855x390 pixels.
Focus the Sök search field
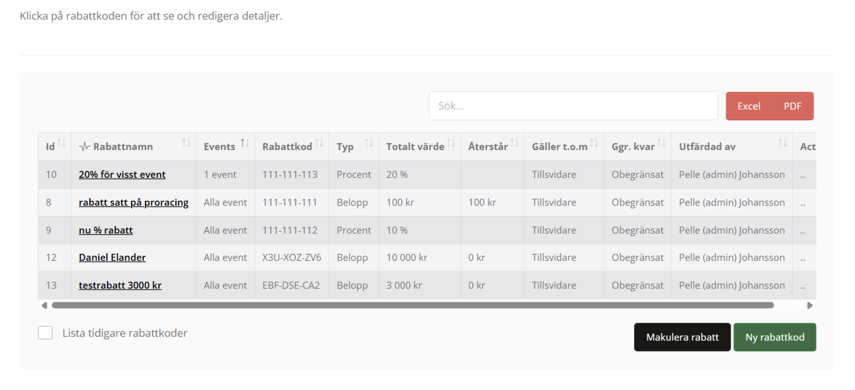(x=573, y=106)
